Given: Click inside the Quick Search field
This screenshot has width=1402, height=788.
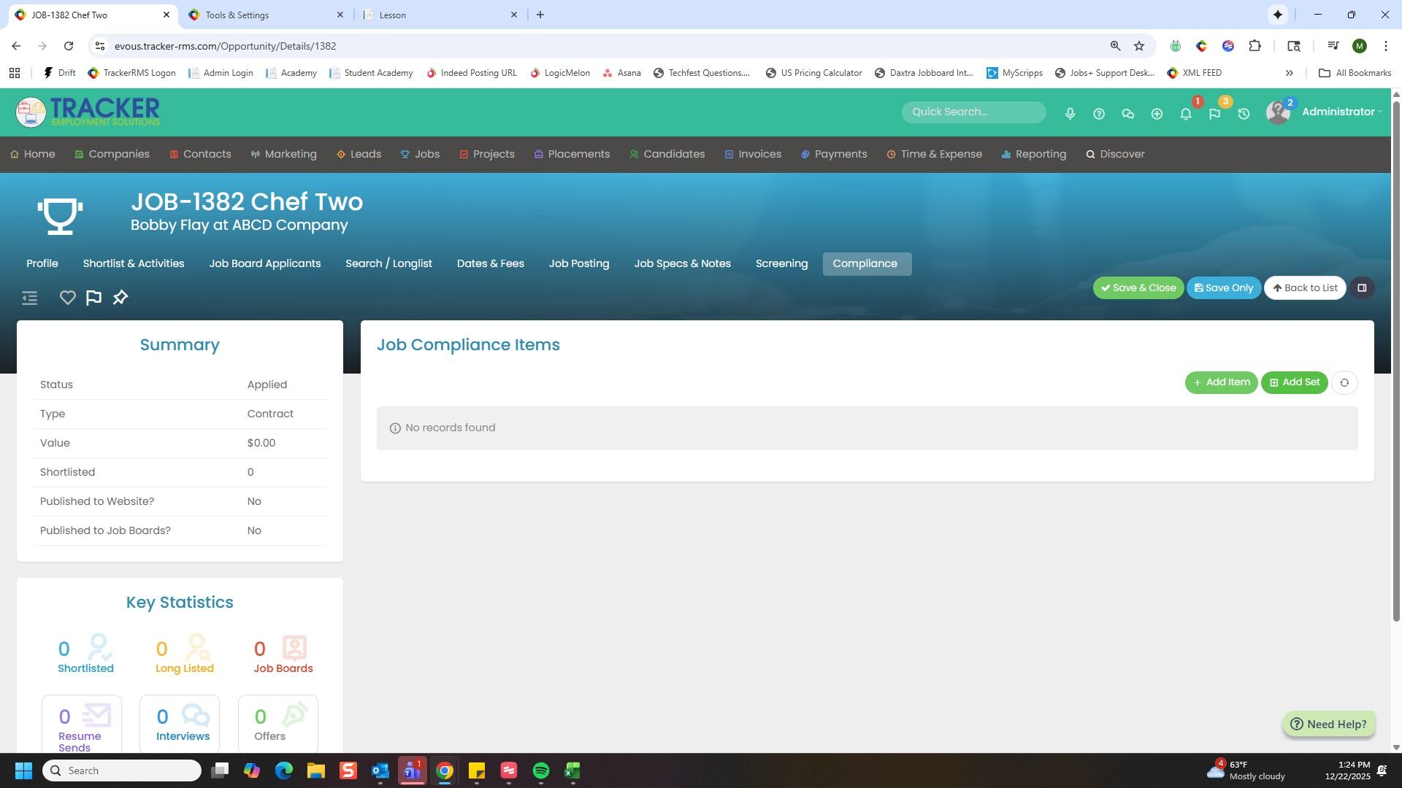Looking at the screenshot, I should click(973, 112).
